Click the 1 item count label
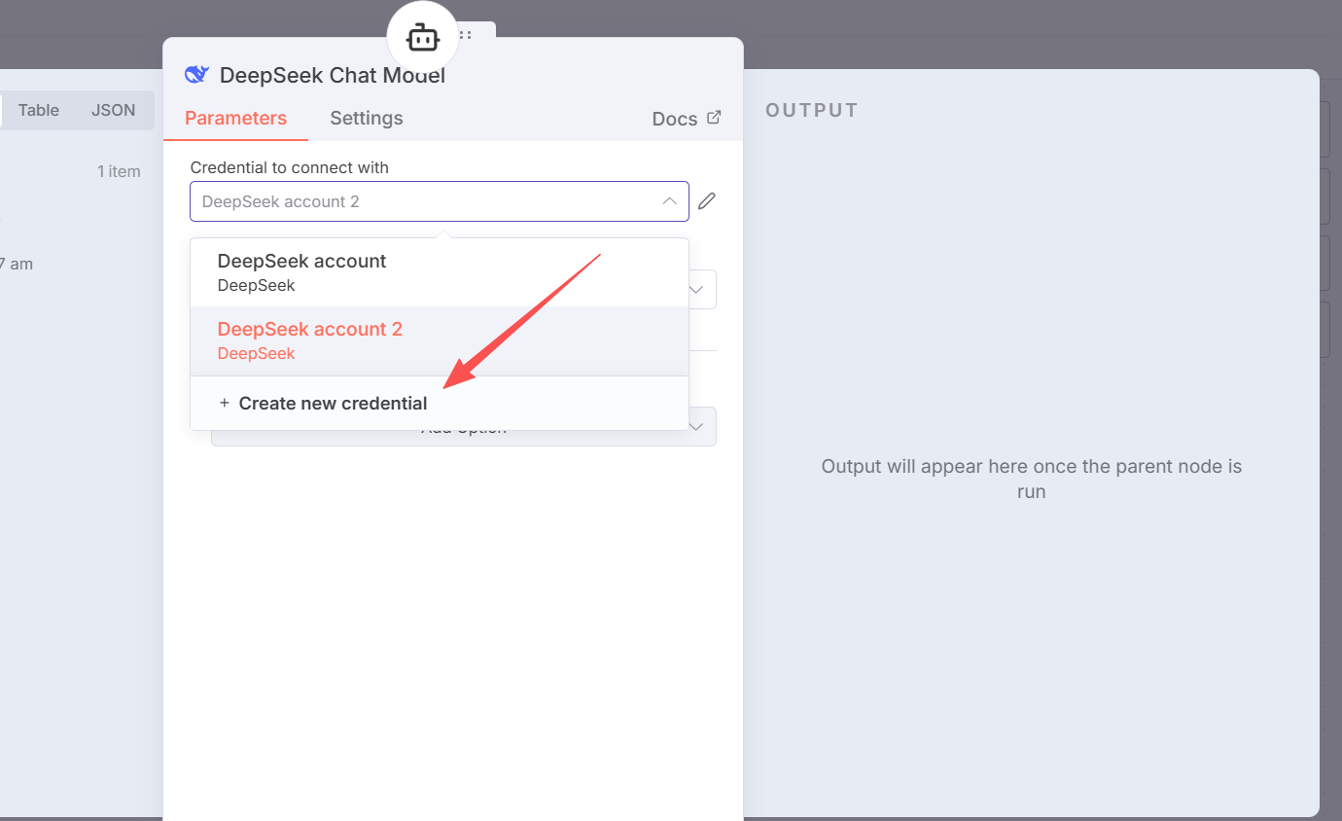1342x821 pixels. [119, 171]
